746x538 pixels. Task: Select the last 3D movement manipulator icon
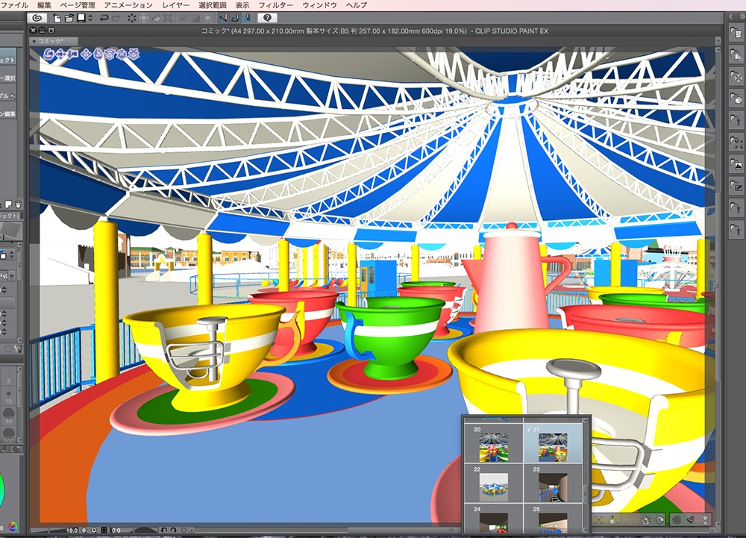134,54
